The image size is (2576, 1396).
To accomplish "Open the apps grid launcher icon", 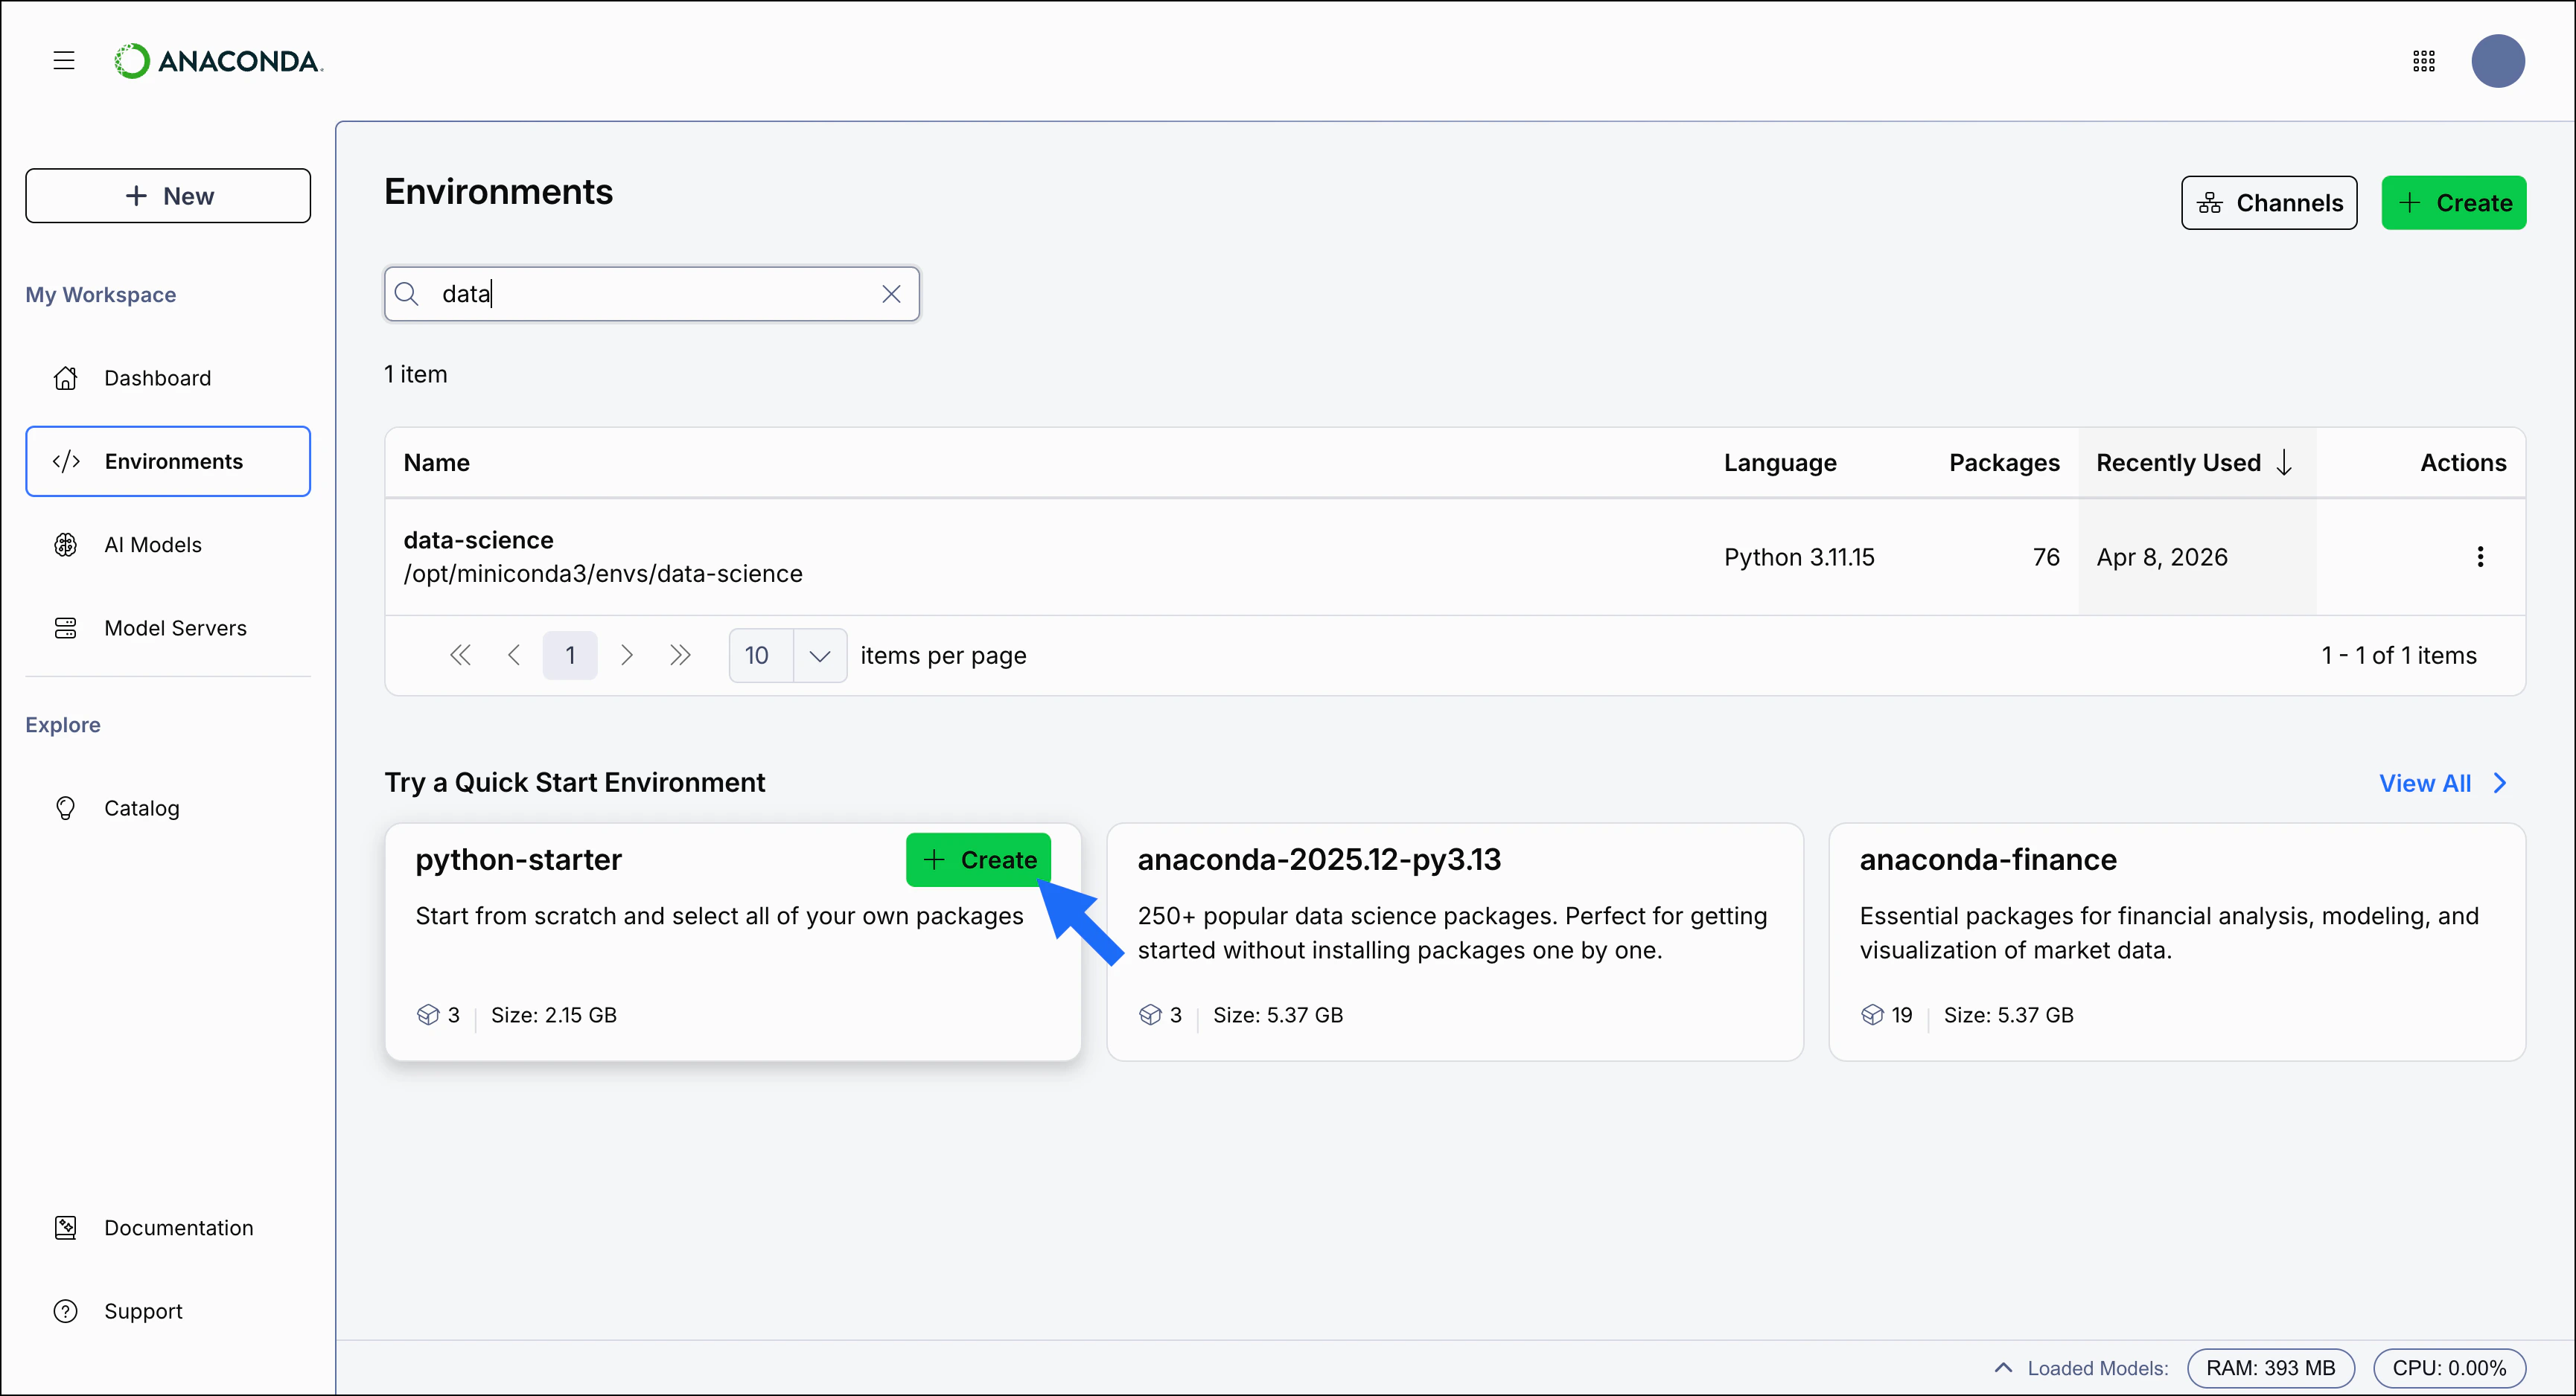I will point(2423,61).
